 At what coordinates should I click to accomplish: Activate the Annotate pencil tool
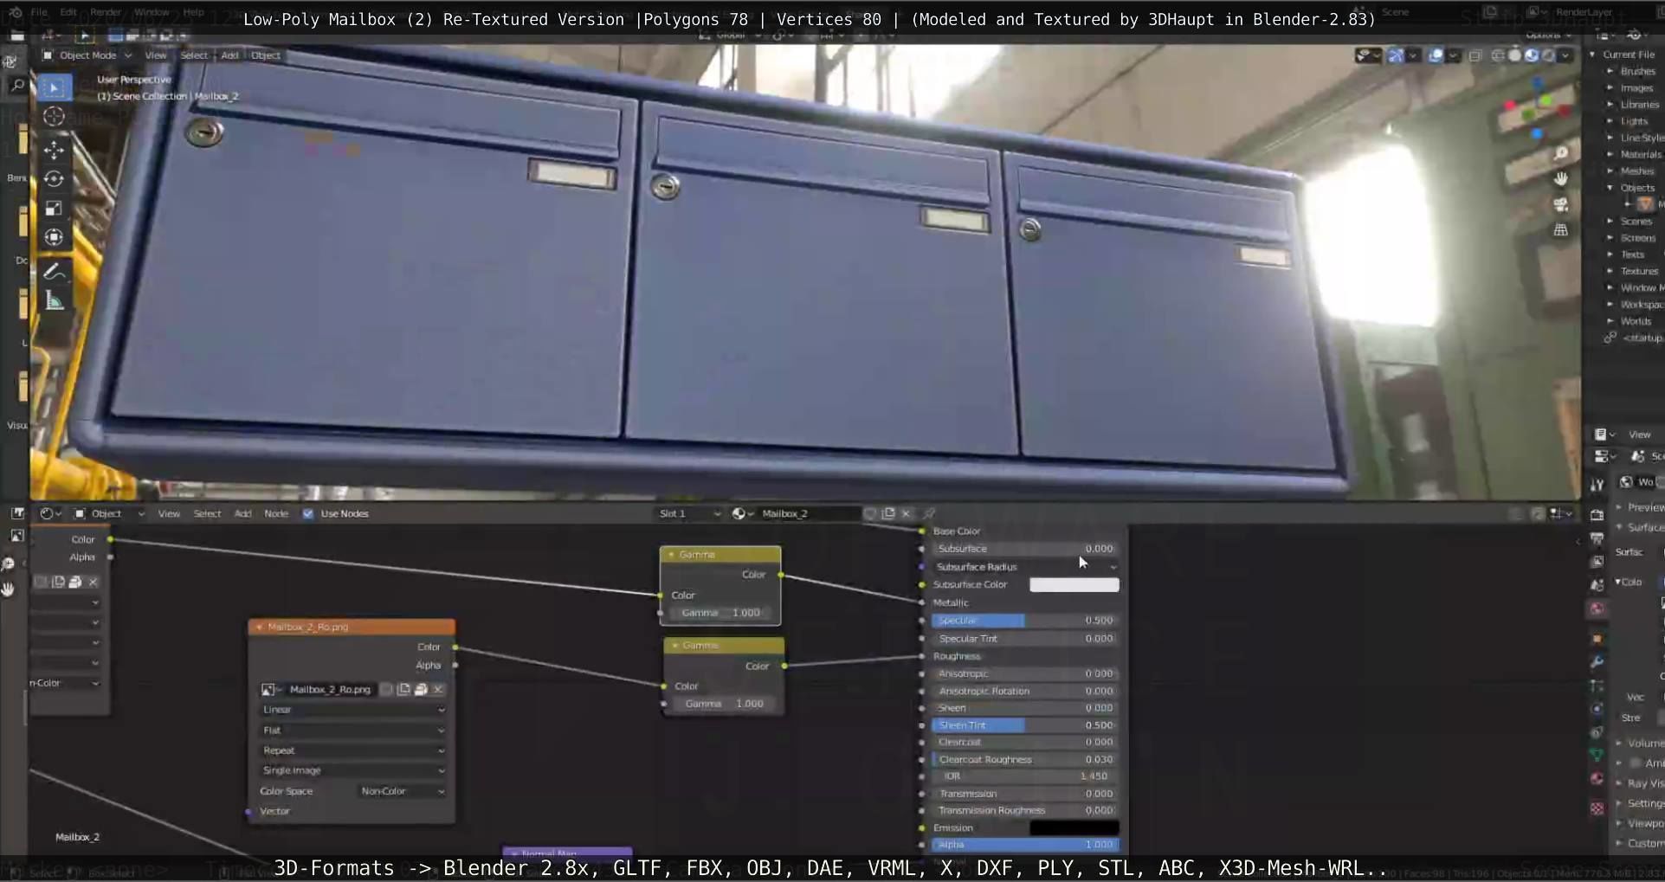click(x=54, y=272)
